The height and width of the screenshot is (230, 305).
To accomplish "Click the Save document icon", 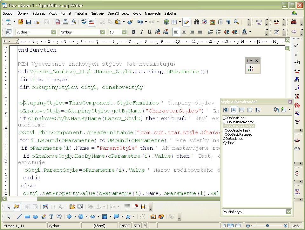I will (x=29, y=22).
